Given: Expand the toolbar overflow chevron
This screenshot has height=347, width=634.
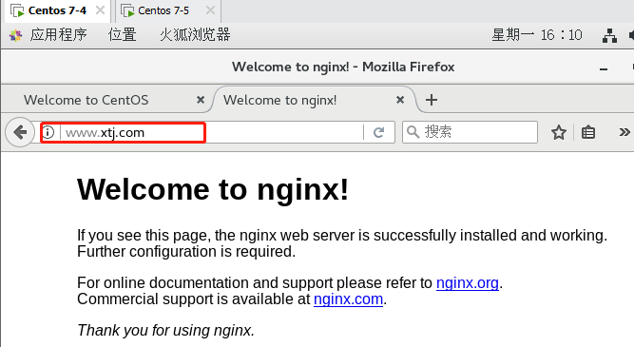Looking at the screenshot, I should [x=624, y=132].
